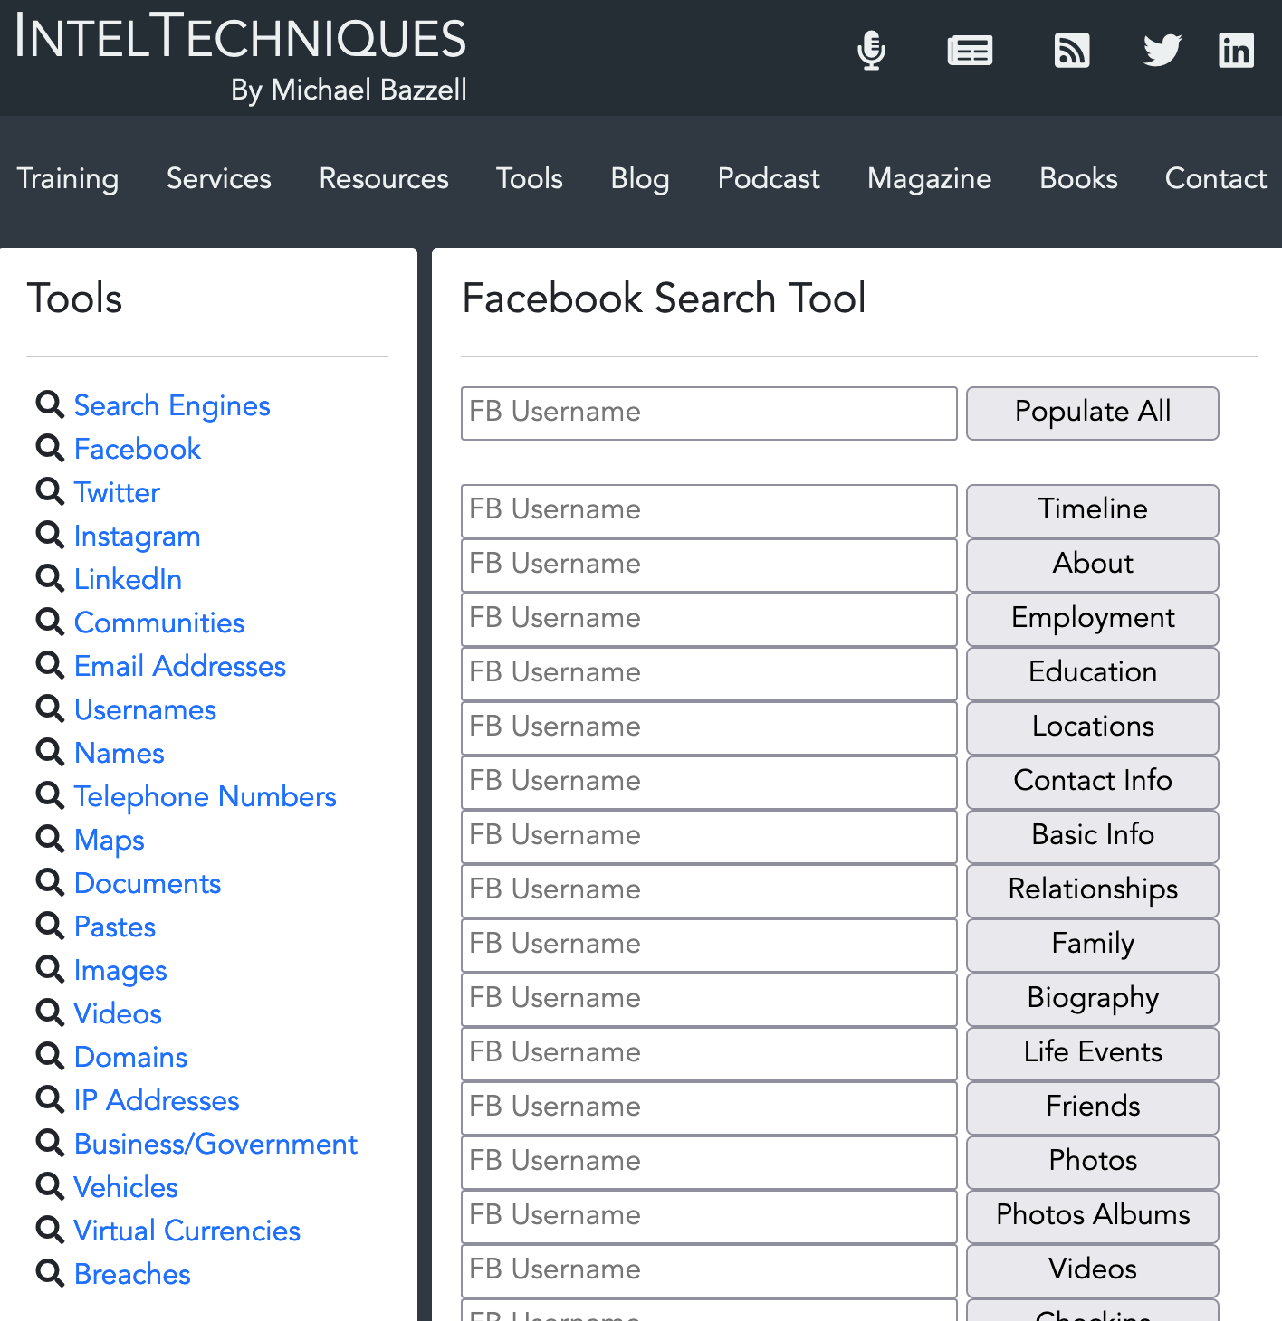The image size is (1282, 1321).
Task: Click the username field beside Friends
Action: tap(708, 1107)
